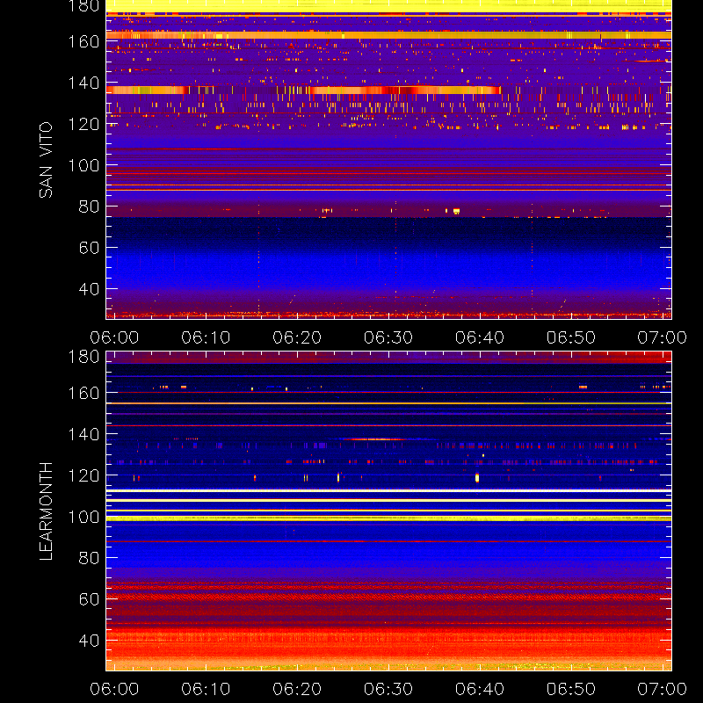Click 07:00 time label below San Vito plot
This screenshot has height=703, width=703.
coord(663,337)
